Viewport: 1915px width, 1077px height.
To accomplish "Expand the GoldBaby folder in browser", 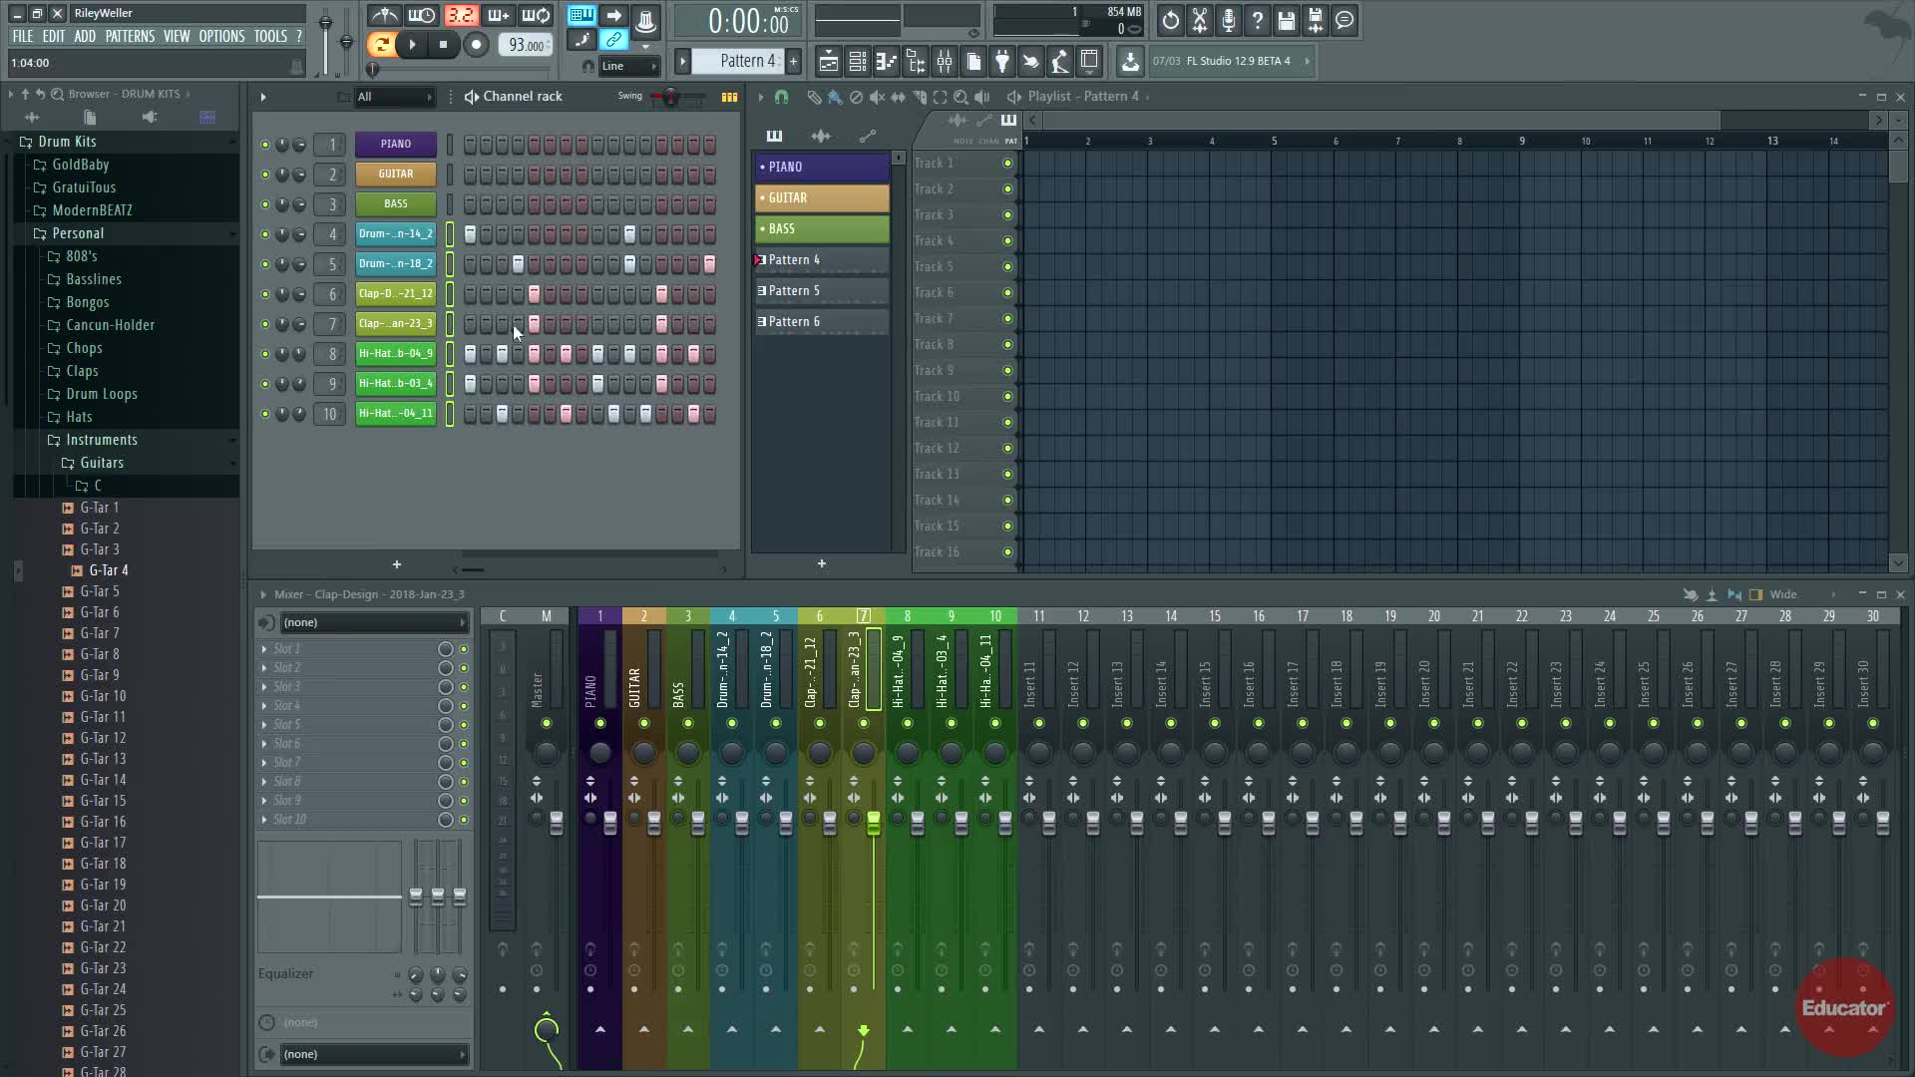I will pyautogui.click(x=80, y=165).
